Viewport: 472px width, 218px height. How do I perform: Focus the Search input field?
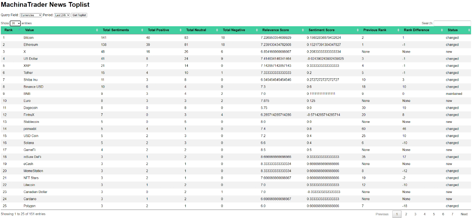coord(452,23)
